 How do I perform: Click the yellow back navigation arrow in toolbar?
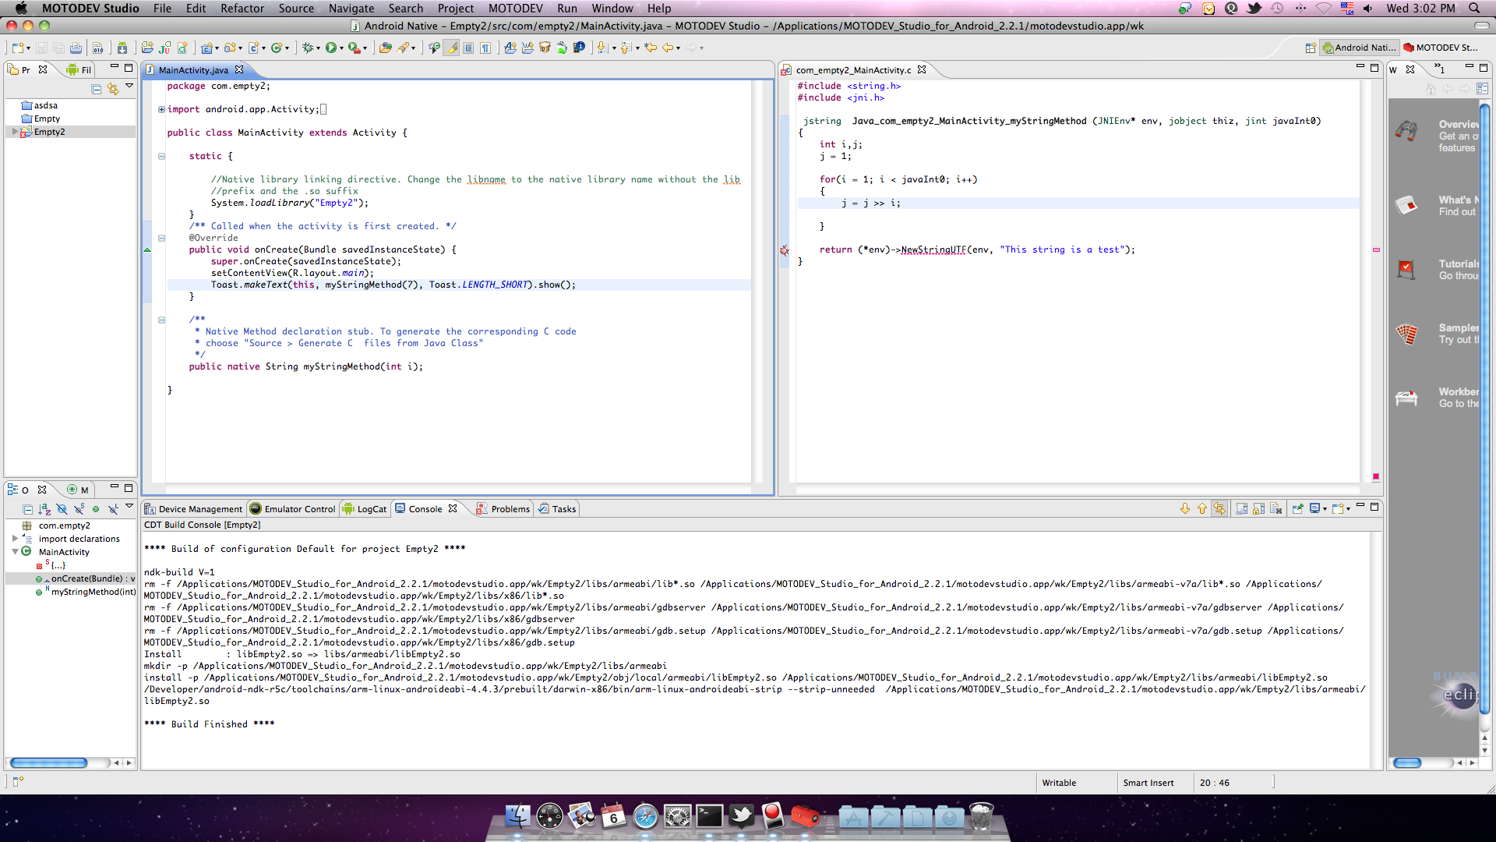click(x=668, y=48)
